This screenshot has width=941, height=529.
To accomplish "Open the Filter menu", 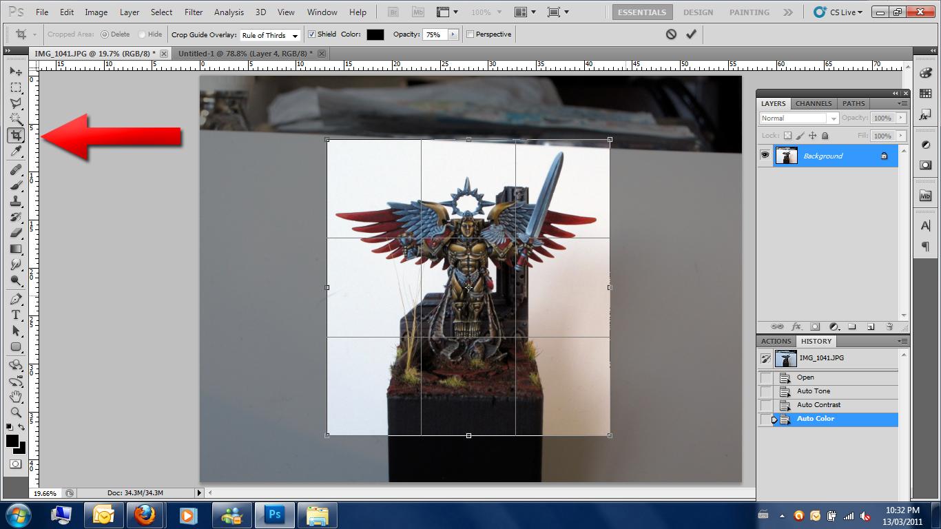I will (194, 12).
